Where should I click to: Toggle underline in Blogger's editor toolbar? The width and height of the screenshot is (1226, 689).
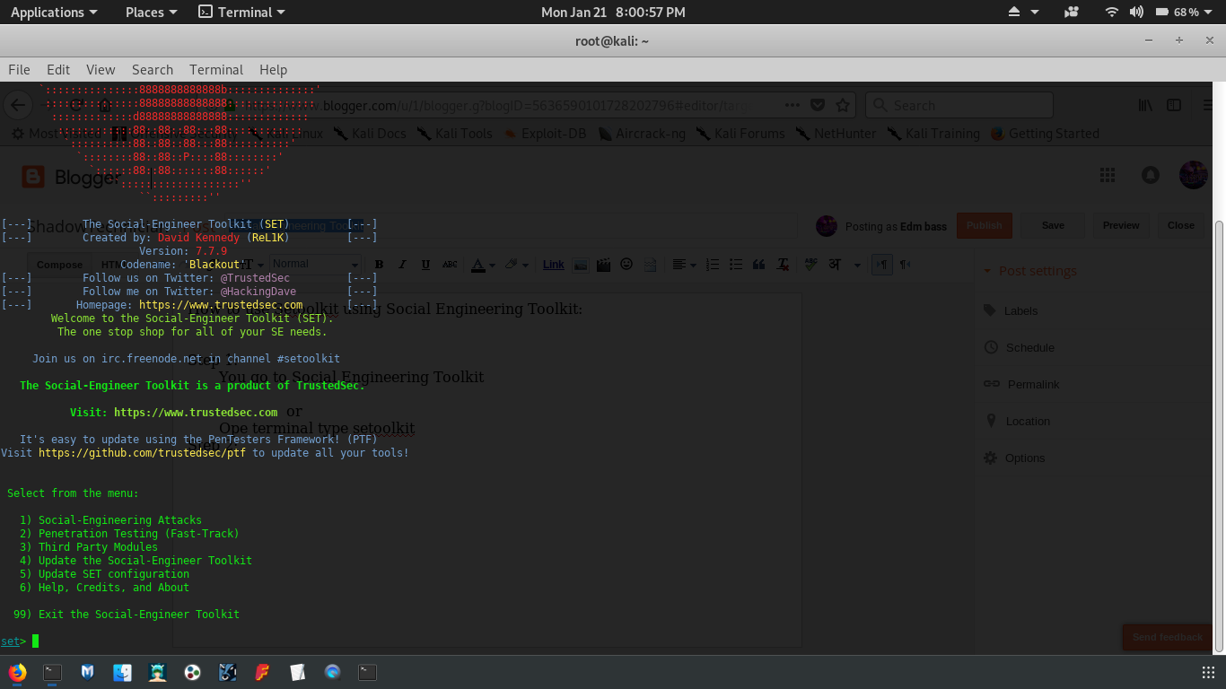click(425, 265)
